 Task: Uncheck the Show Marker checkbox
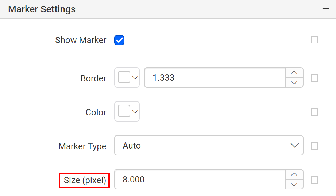pos(119,40)
